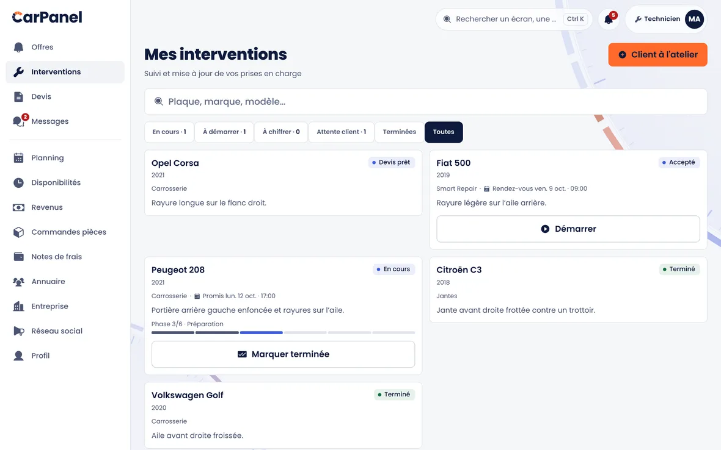Open the Citroën C3 intervention card
Image resolution: width=721 pixels, height=450 pixels.
568,290
